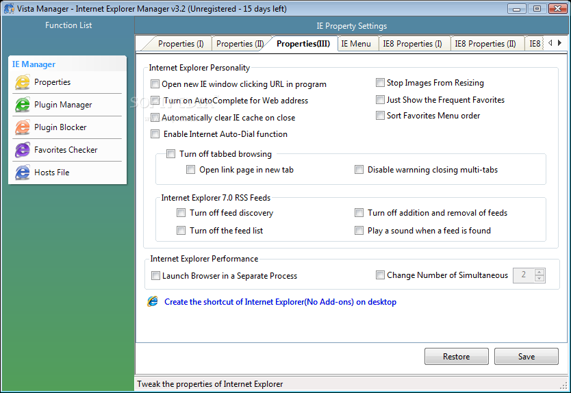Check Automatically clear IE cache on close
Image resolution: width=571 pixels, height=393 pixels.
pyautogui.click(x=155, y=118)
